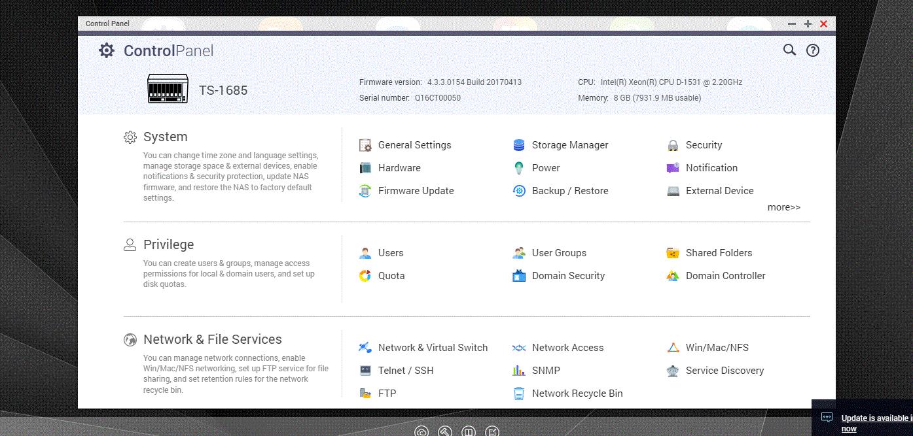This screenshot has height=436, width=913.
Task: Open the Domain Controller icon
Action: click(673, 276)
